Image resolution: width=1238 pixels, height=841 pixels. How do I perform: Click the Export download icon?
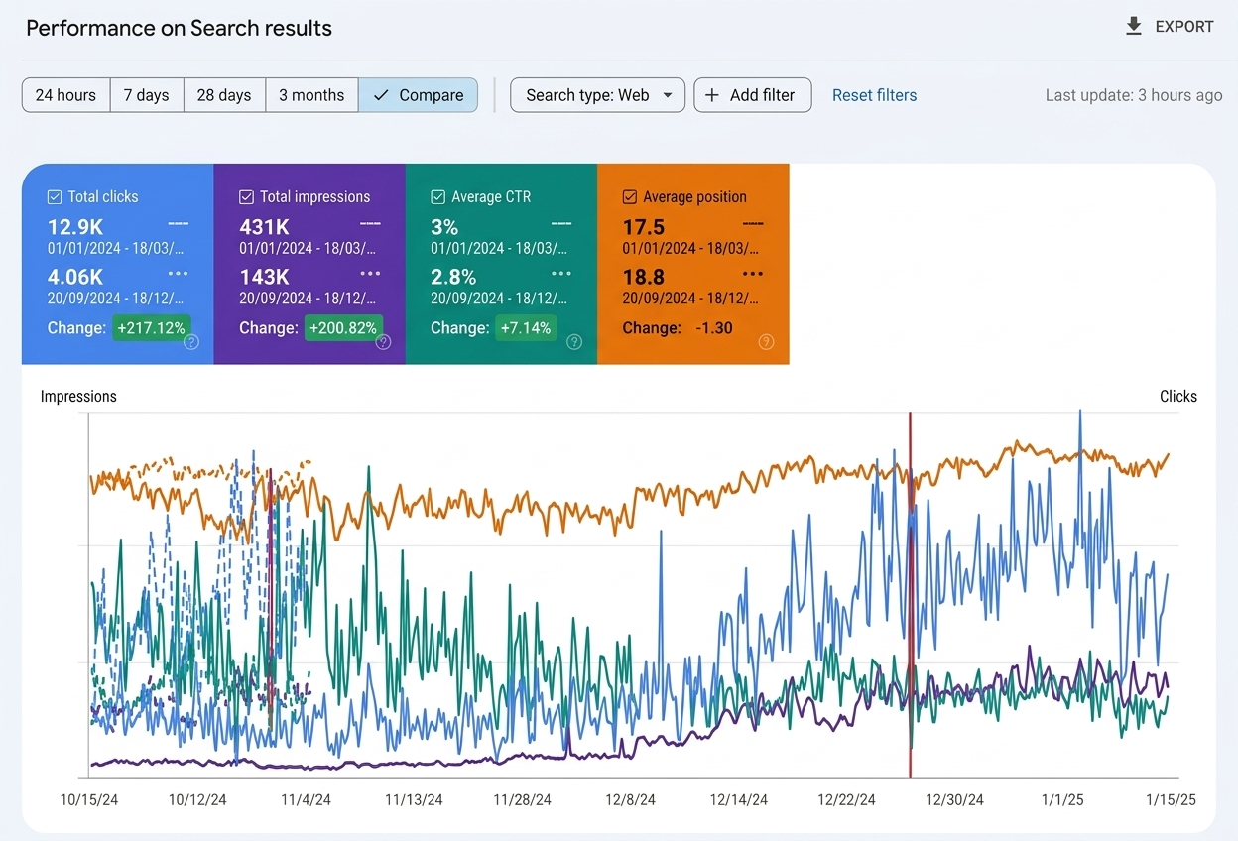point(1134,27)
